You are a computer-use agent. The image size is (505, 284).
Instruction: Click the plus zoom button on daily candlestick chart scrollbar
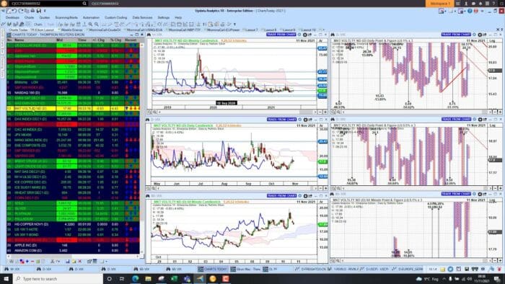tap(325, 188)
